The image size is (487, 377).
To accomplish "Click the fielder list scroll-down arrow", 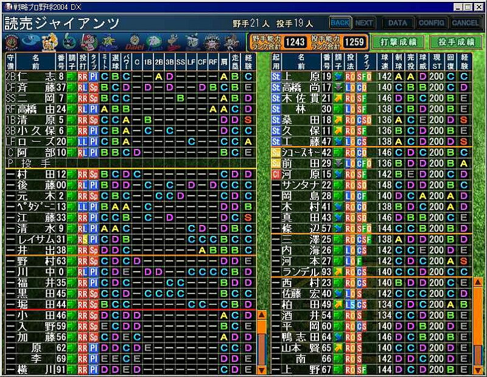I will (262, 370).
